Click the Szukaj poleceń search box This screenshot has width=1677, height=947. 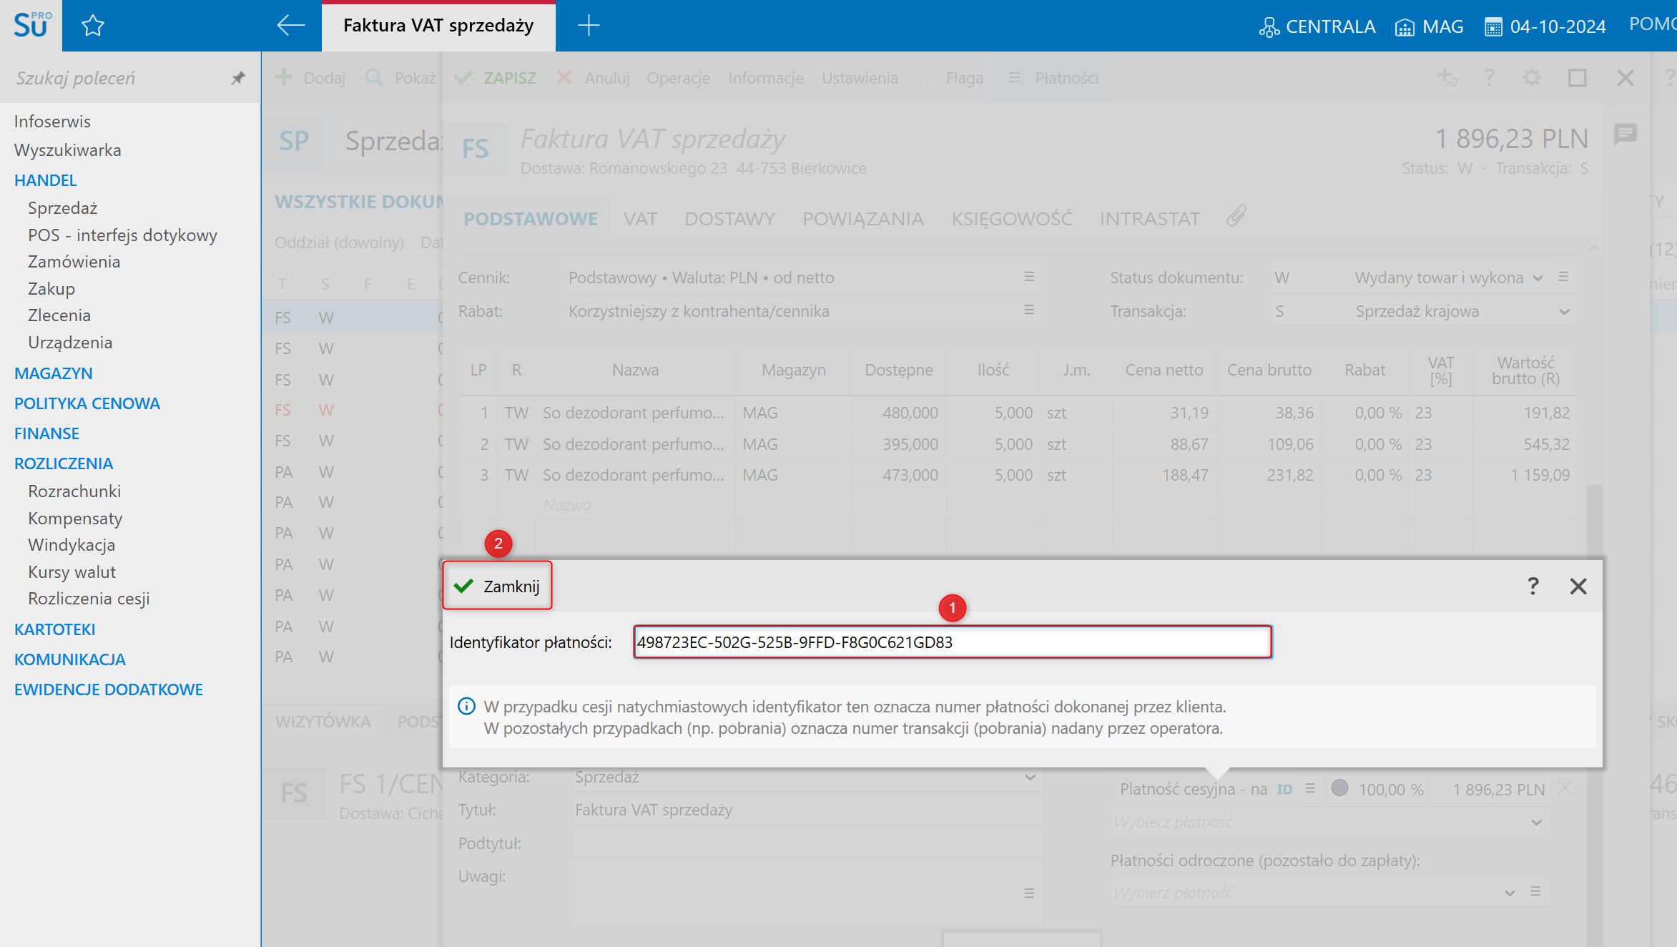coord(114,78)
